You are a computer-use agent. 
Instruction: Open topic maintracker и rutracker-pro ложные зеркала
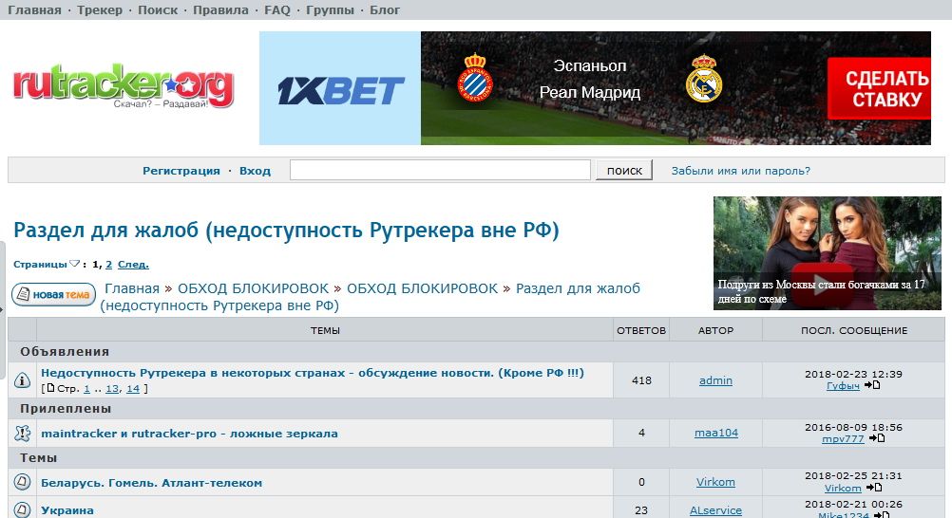tap(189, 434)
